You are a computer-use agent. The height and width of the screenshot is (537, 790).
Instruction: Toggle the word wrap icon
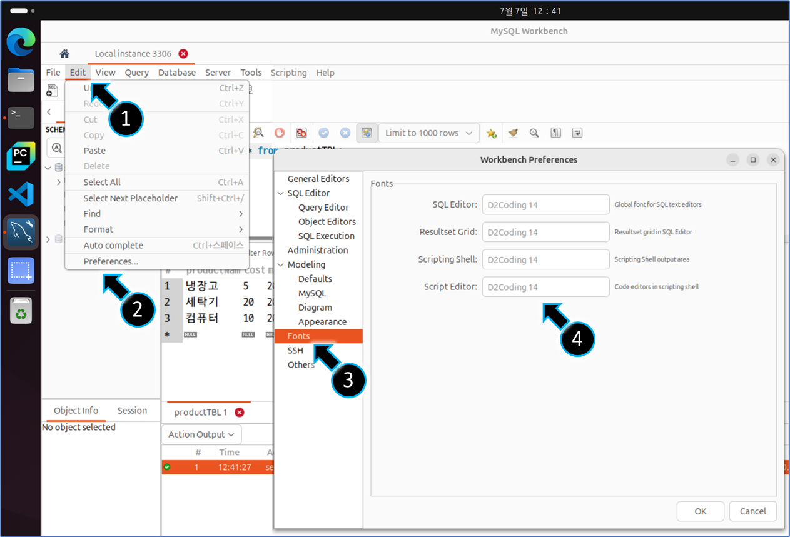coord(577,133)
